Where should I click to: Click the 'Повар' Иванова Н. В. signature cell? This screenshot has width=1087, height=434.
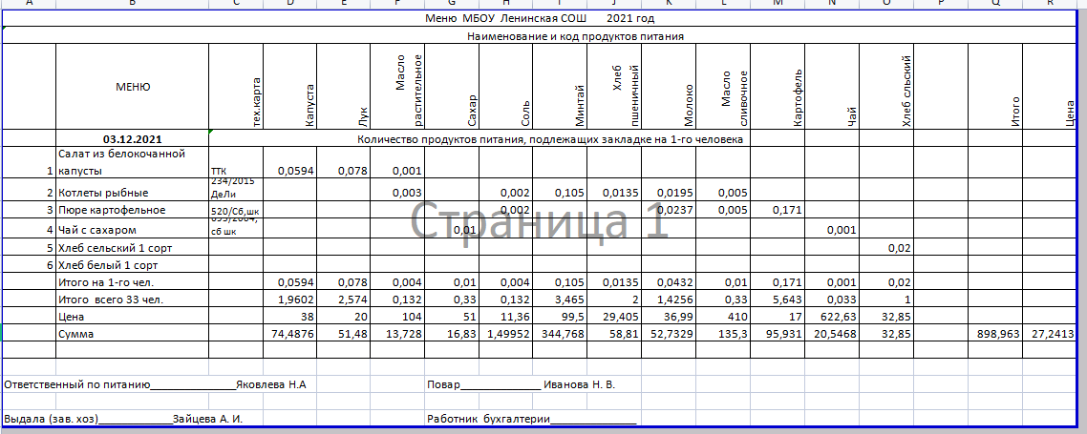[521, 385]
